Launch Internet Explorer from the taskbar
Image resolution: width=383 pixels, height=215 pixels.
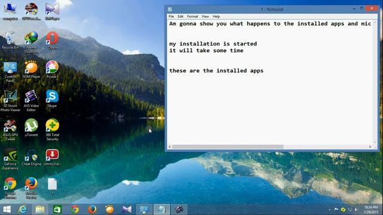pyautogui.click(x=23, y=210)
